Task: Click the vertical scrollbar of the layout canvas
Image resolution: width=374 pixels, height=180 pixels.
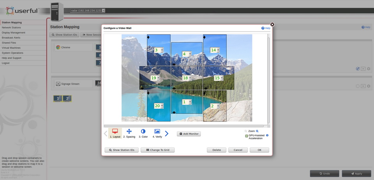Action: (x=268, y=80)
